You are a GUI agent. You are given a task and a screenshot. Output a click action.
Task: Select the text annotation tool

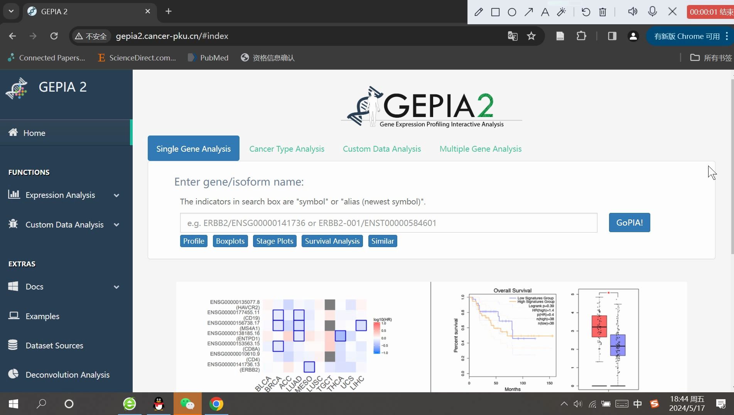click(545, 12)
